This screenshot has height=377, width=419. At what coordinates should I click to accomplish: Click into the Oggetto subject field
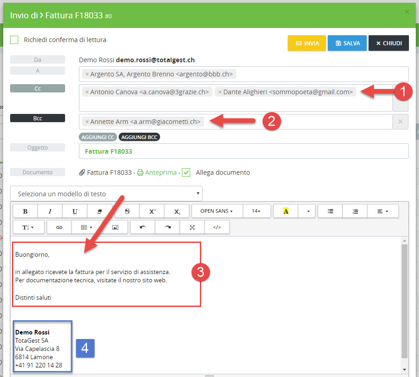(x=243, y=151)
